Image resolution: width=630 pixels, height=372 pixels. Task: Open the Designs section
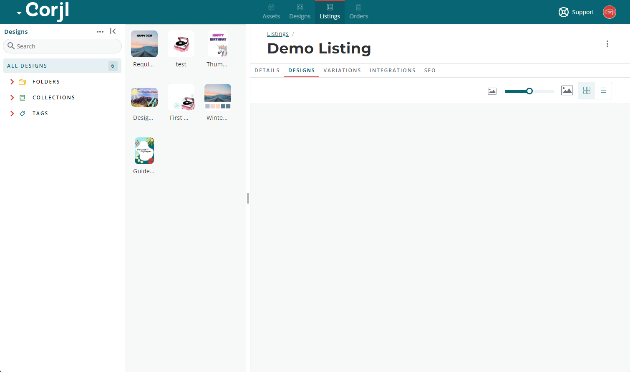point(300,12)
